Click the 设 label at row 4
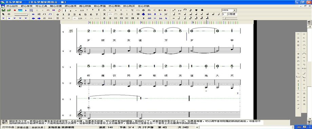This screenshot has width=312, height=129. pos(71,31)
